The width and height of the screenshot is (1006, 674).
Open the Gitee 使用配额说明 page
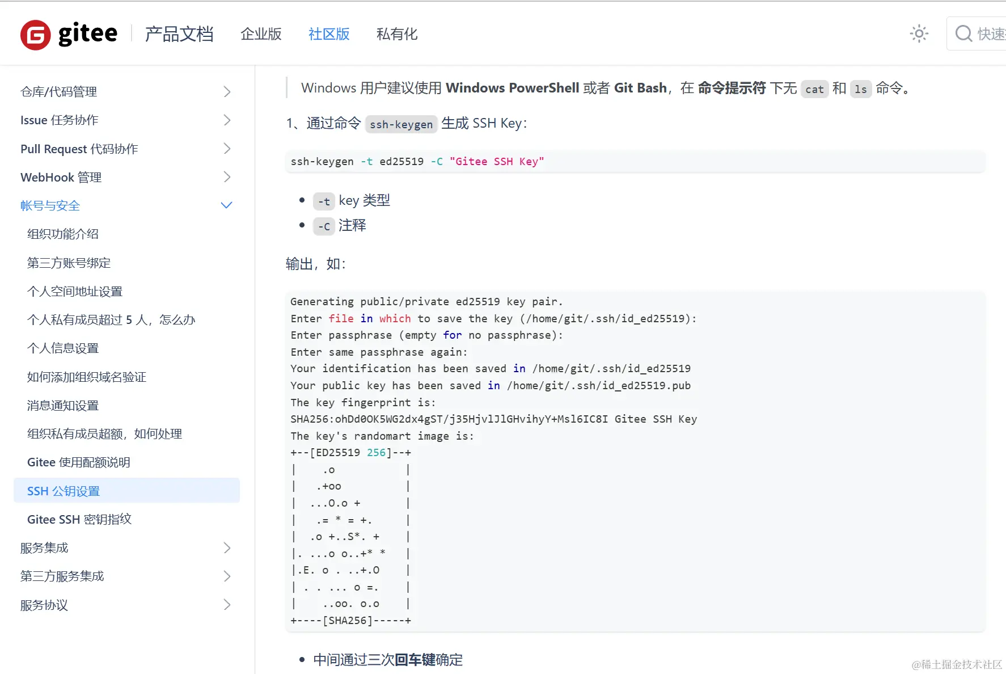pos(79,462)
